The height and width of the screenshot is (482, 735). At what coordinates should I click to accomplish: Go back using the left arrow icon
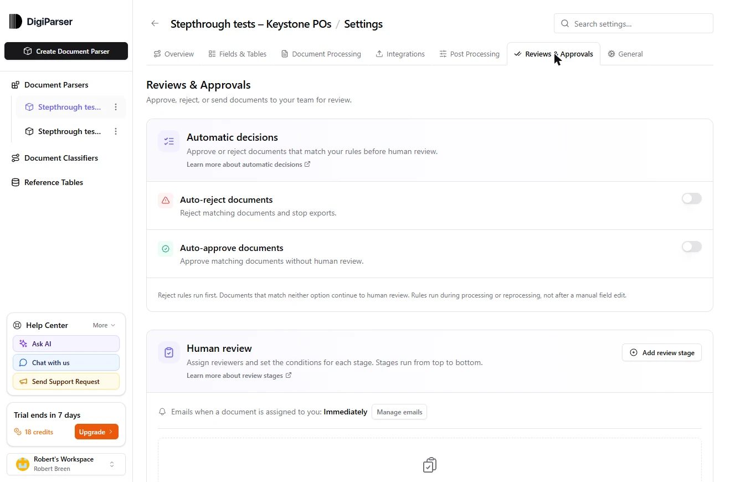click(155, 24)
